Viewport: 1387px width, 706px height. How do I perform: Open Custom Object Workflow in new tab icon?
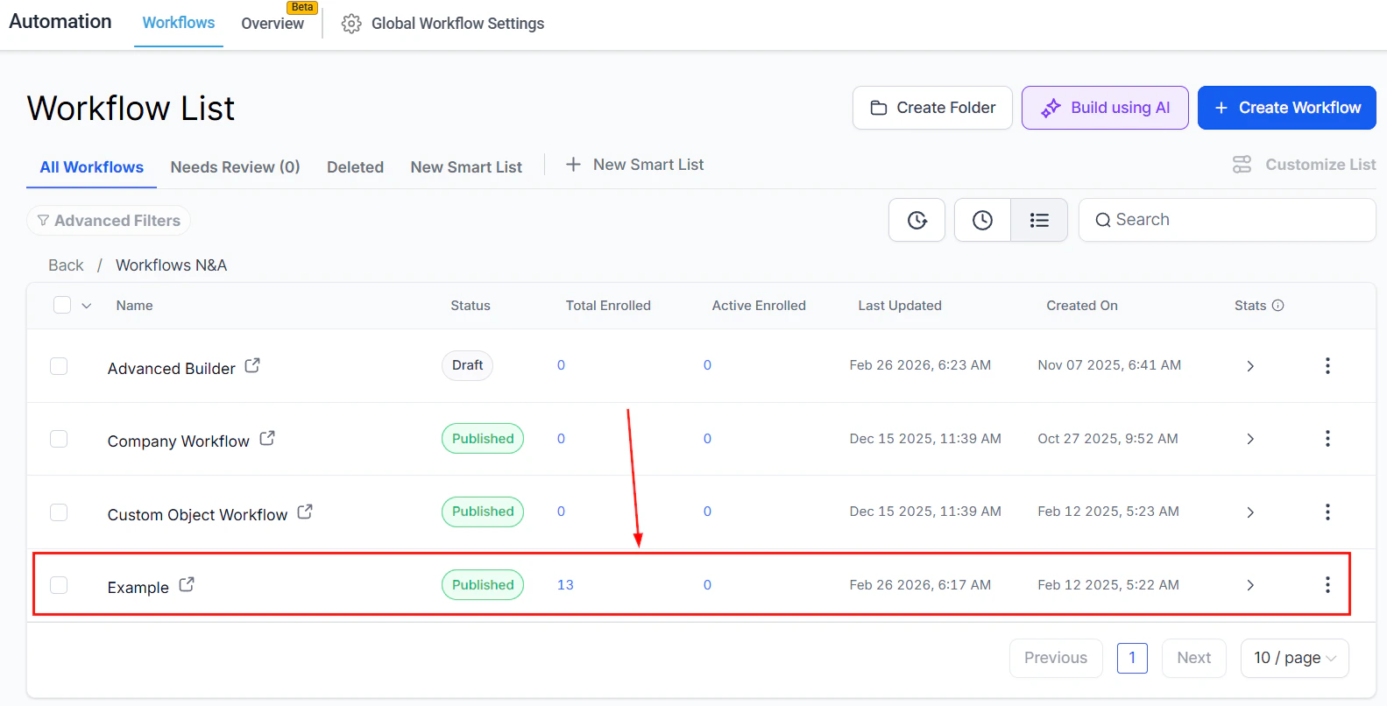click(x=305, y=512)
